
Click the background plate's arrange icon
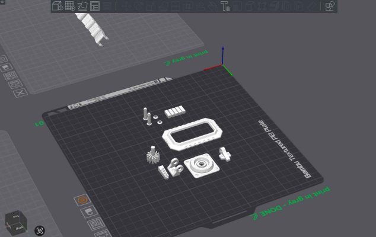tap(11, 76)
